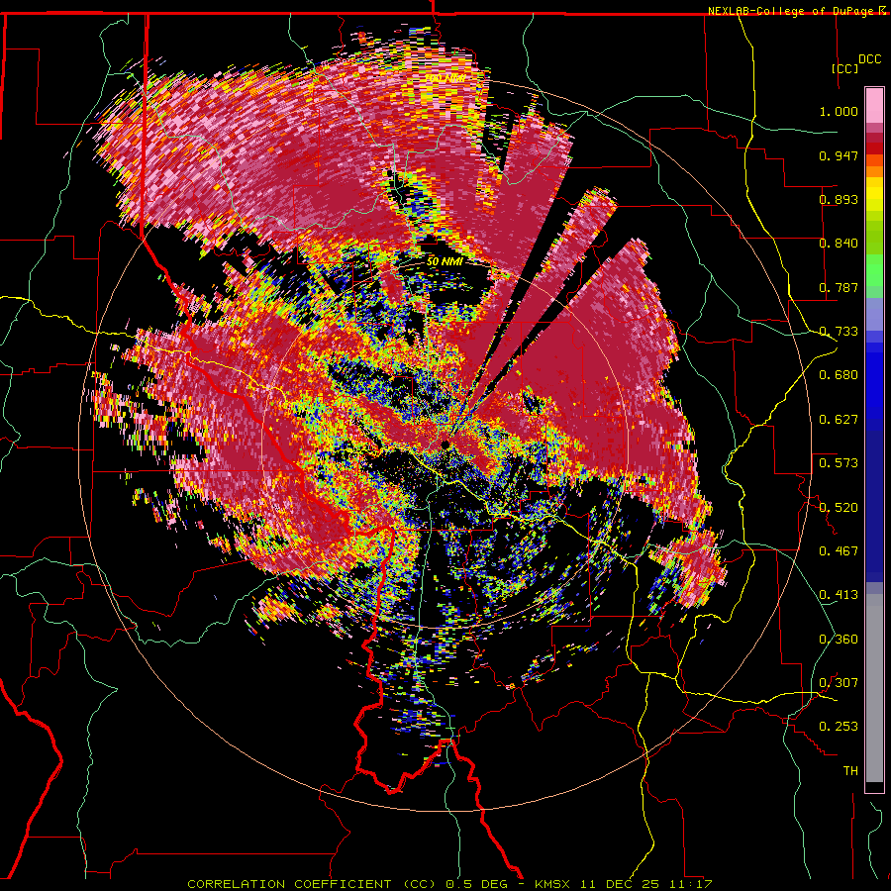Click the 11:17 time in the caption
The image size is (891, 891).
(693, 884)
